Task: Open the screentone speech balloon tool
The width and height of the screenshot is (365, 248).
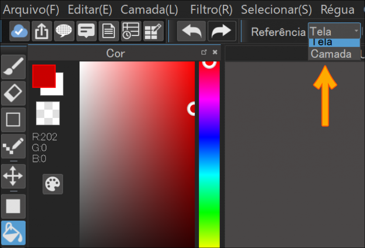Action: 65,32
